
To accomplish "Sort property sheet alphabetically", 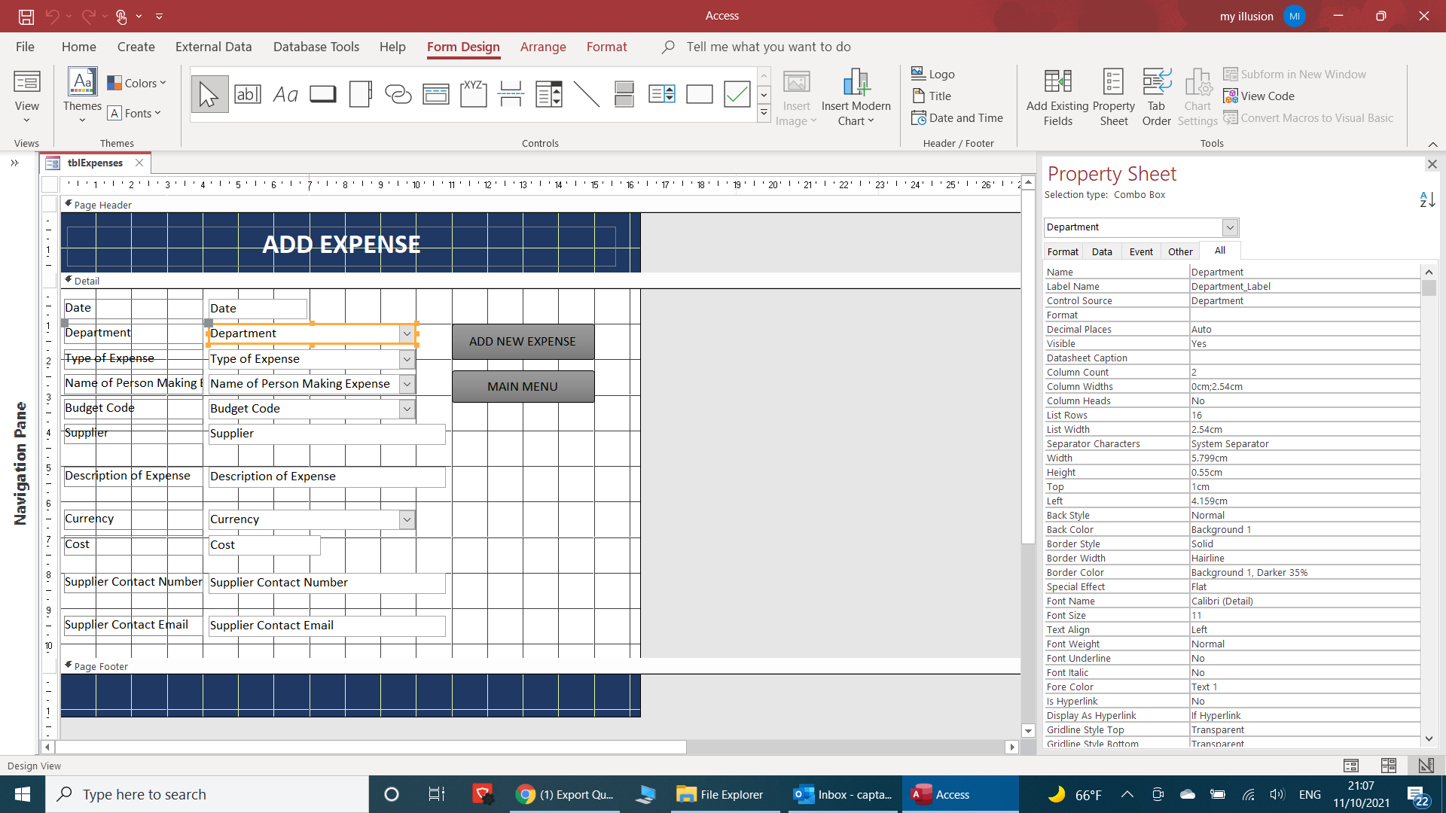I will pyautogui.click(x=1427, y=199).
